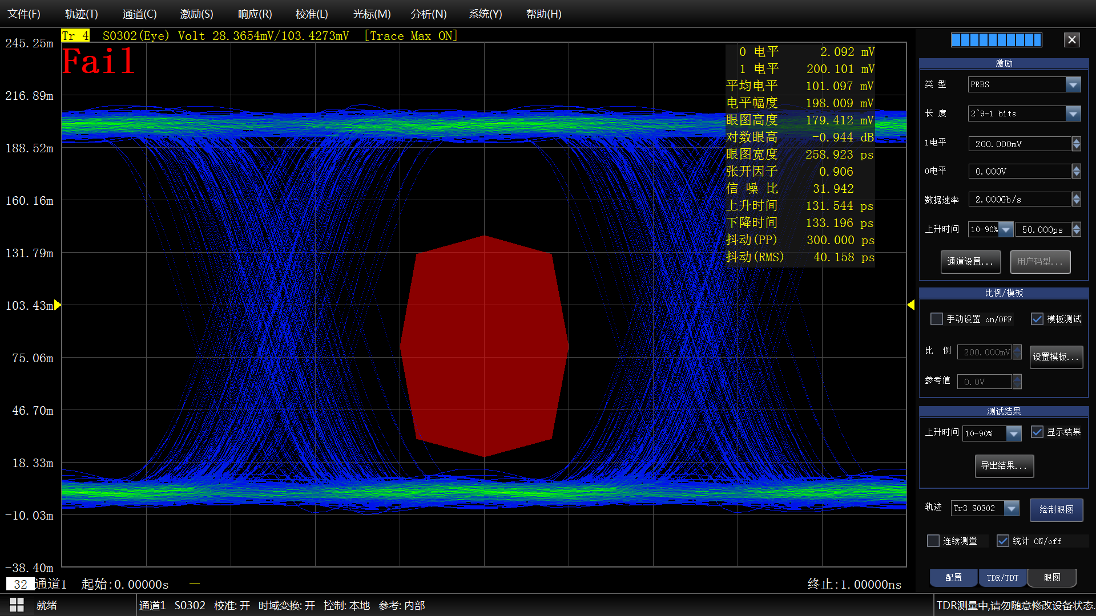1096x616 pixels.
Task: Close the side panel with X button
Action: 1071,39
